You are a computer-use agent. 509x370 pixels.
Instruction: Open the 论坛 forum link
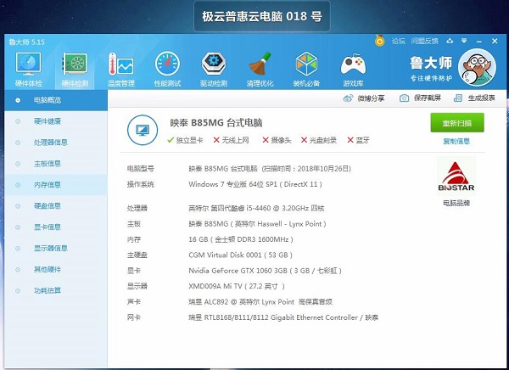(399, 41)
